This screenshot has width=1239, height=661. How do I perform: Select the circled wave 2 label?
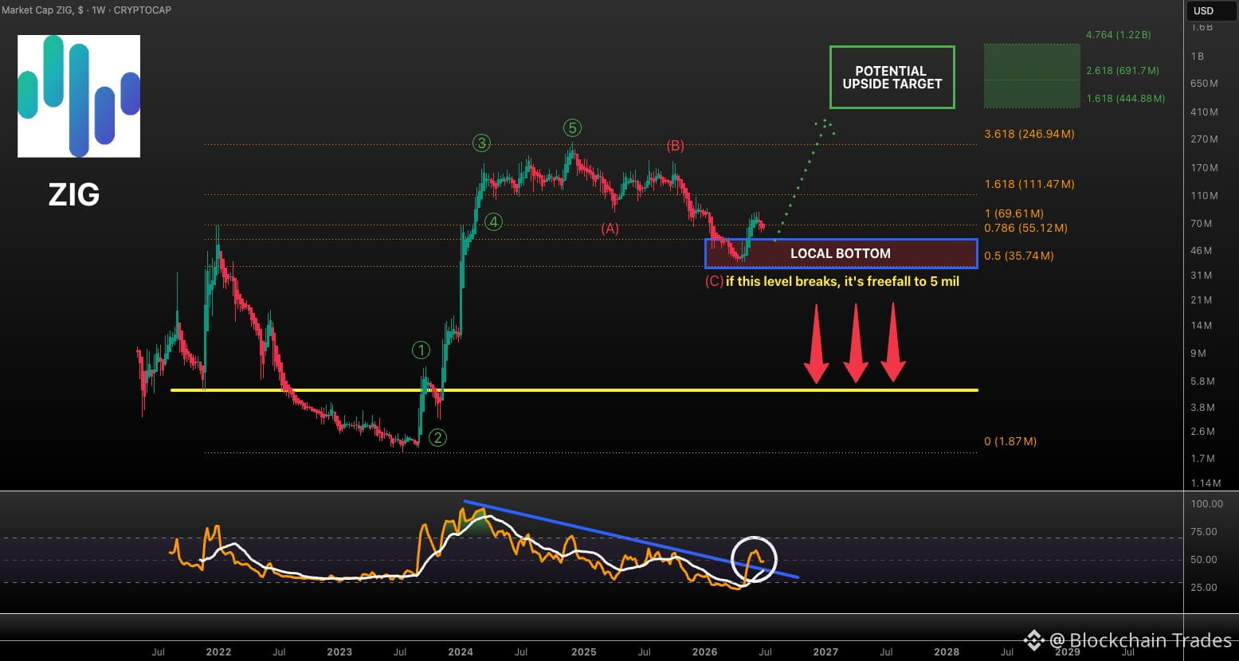click(437, 436)
